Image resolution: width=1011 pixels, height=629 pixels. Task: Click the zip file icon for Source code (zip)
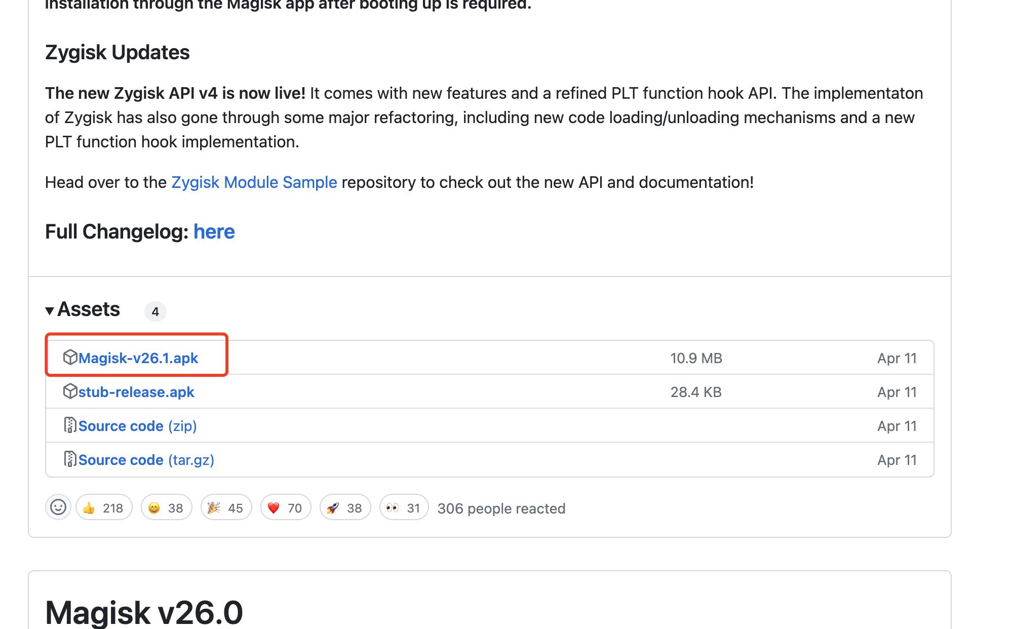[70, 425]
